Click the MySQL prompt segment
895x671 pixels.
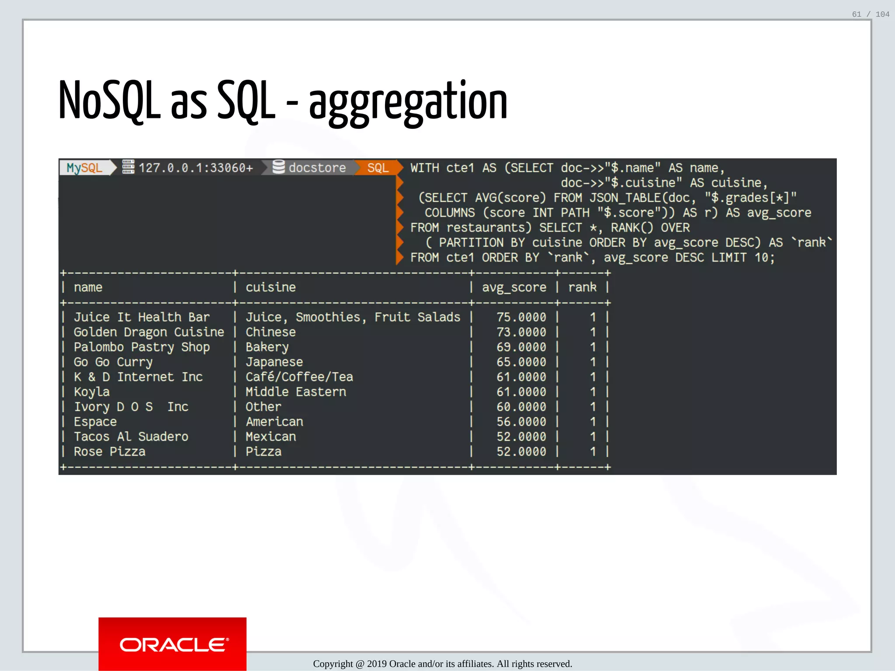pos(84,168)
